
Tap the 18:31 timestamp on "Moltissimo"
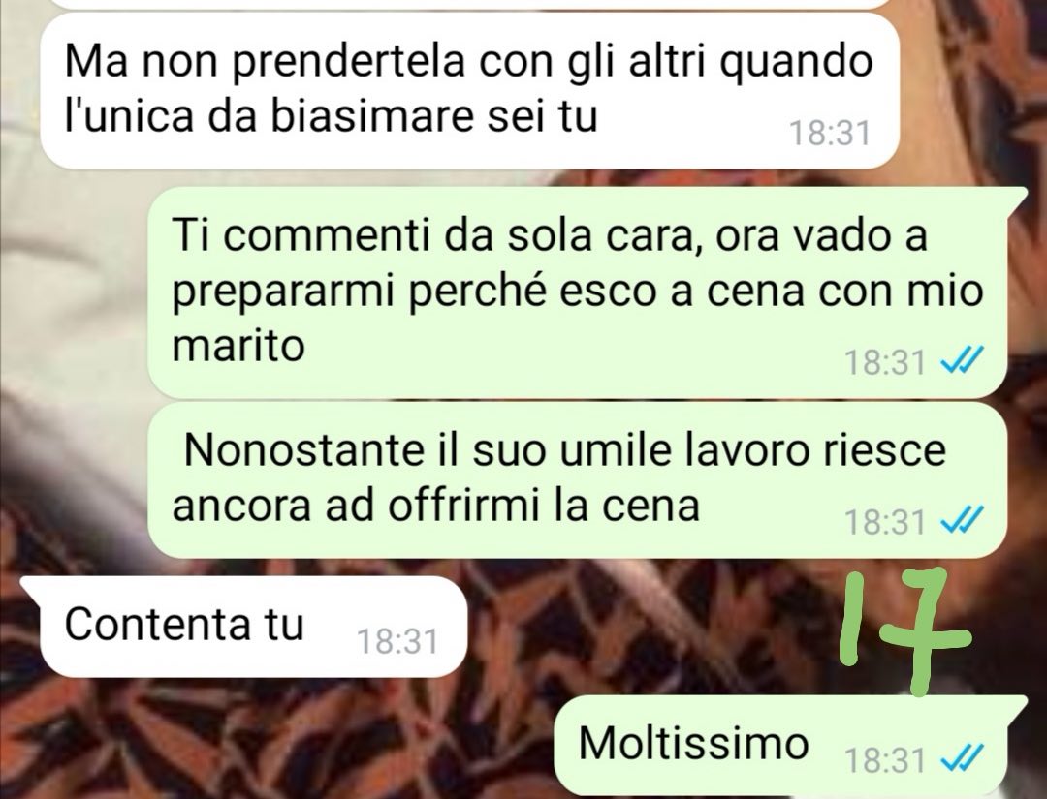tap(885, 759)
